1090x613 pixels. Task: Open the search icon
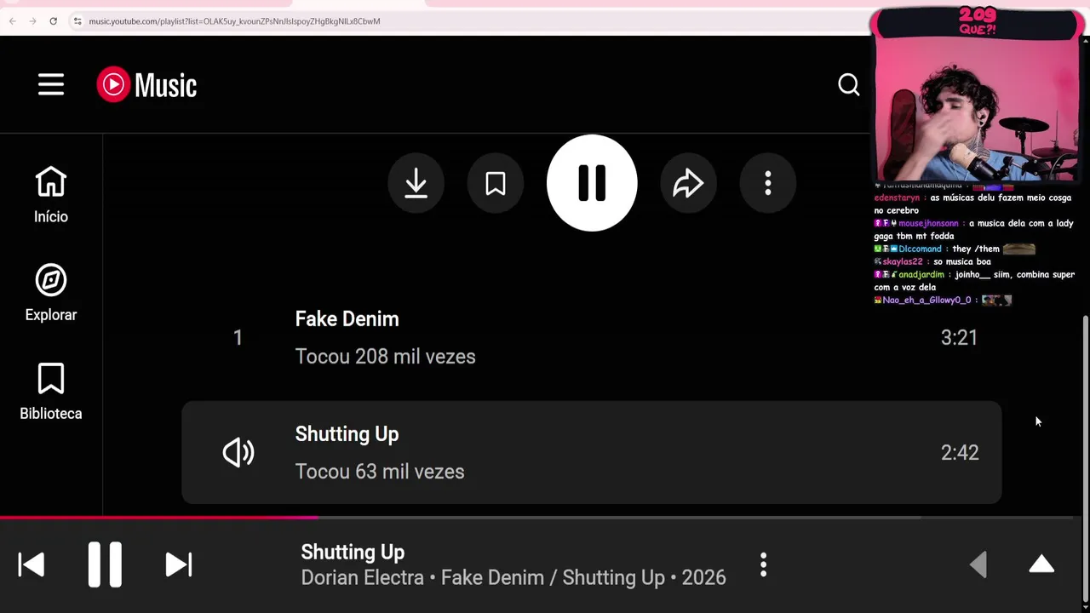click(848, 84)
